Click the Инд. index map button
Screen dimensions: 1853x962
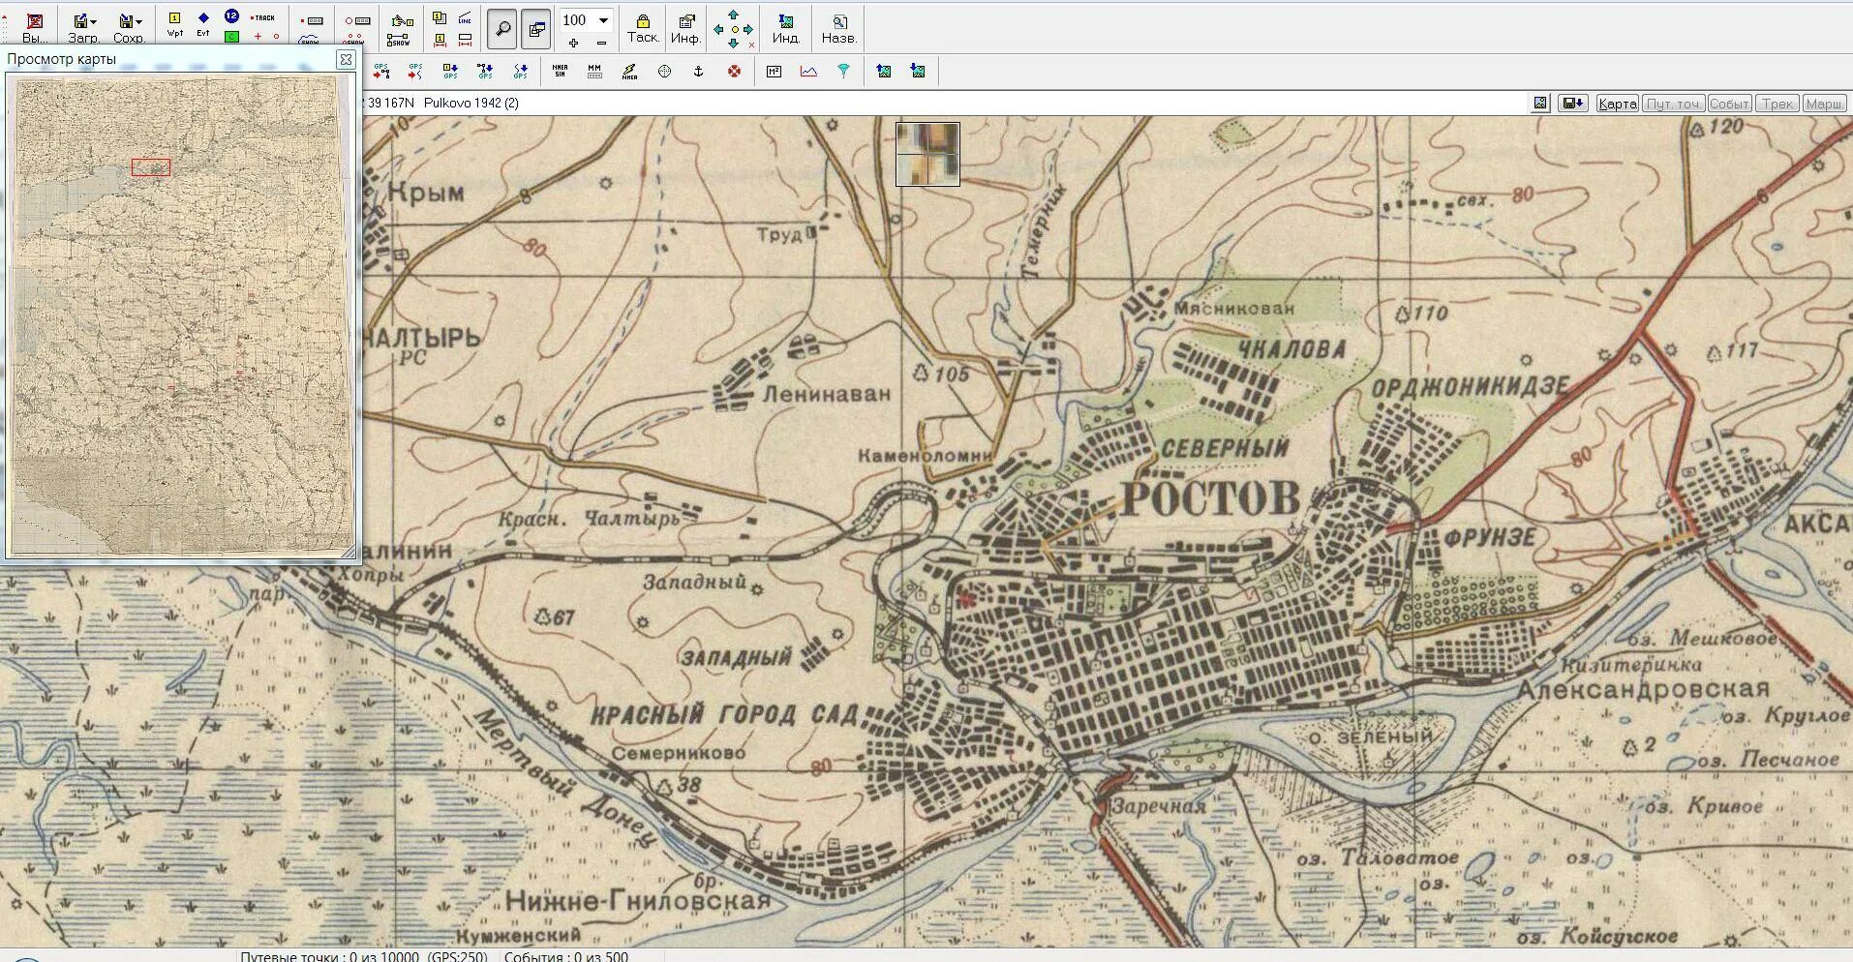(x=786, y=28)
